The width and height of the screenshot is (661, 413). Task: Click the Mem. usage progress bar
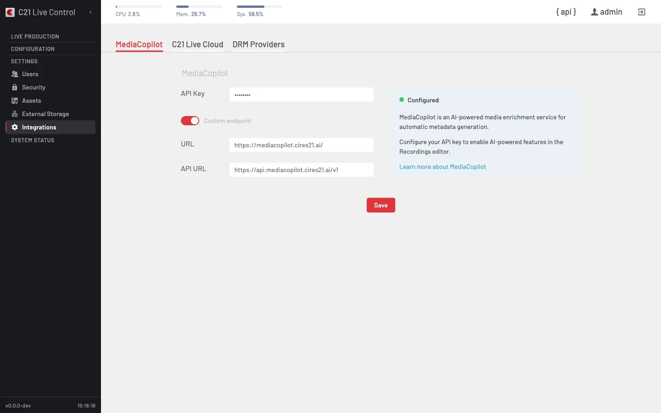[199, 6]
